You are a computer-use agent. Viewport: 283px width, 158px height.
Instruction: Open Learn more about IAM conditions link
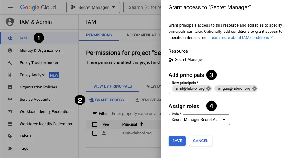[x=239, y=38]
